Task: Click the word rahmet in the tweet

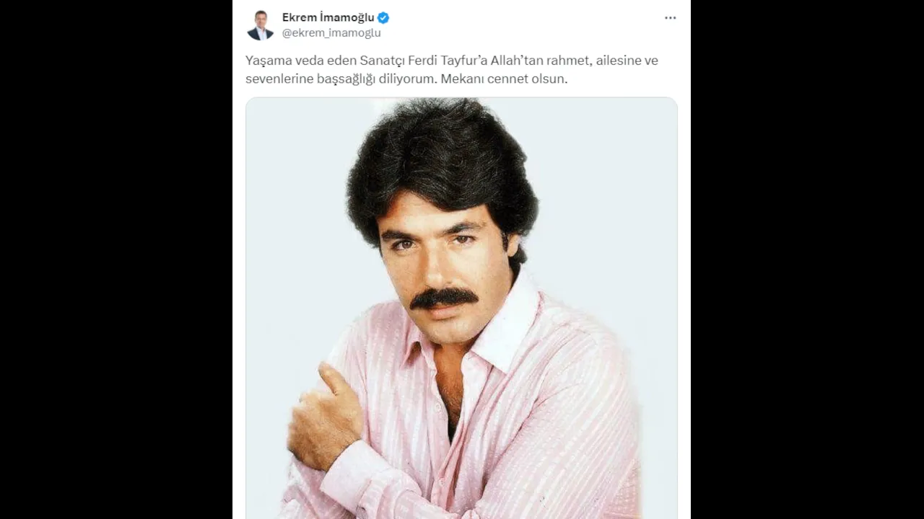Action: pos(565,61)
